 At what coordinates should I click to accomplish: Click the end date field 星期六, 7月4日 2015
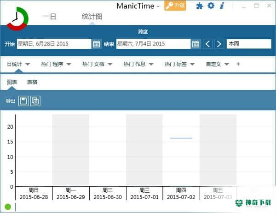click(x=153, y=44)
